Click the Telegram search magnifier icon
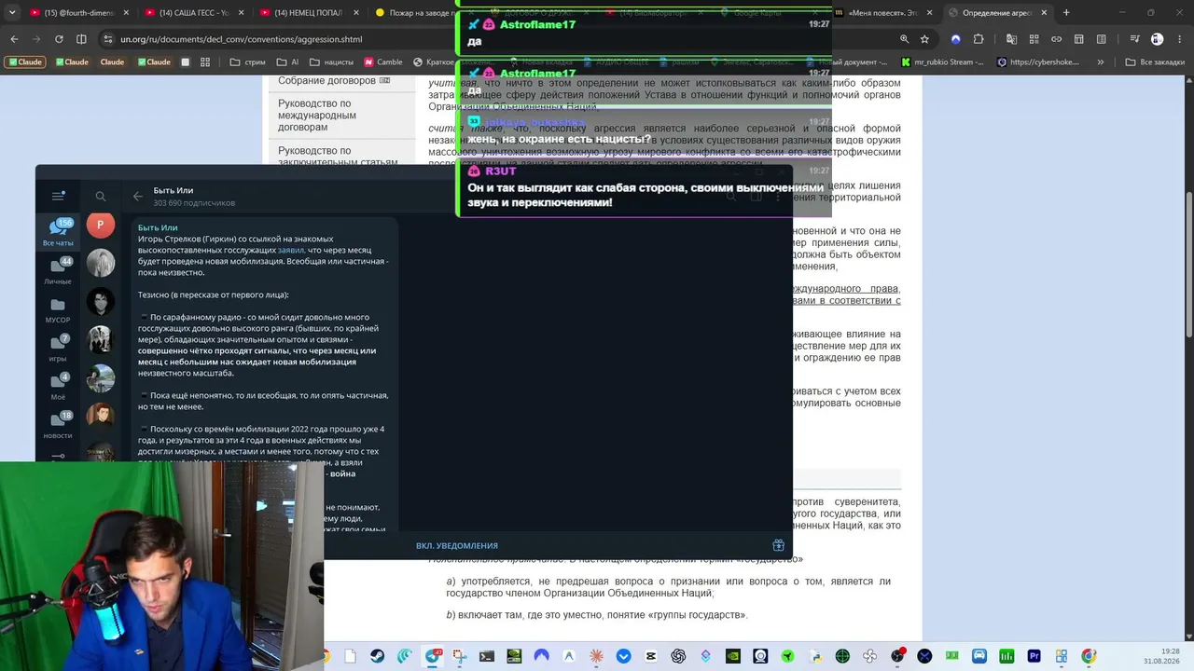1194x671 pixels. point(101,196)
